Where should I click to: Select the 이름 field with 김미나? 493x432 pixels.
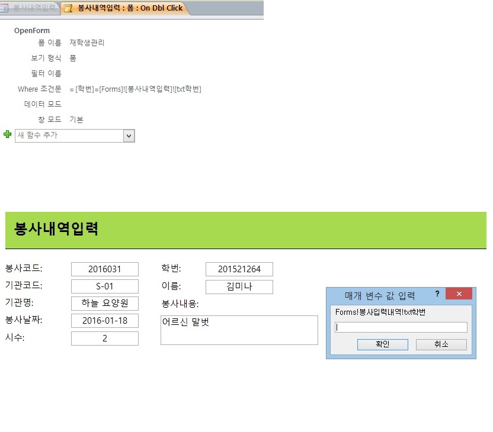(239, 286)
